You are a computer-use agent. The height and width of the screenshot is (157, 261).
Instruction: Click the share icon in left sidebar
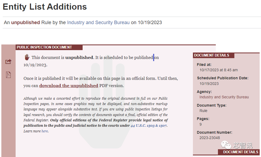[x=8, y=62]
